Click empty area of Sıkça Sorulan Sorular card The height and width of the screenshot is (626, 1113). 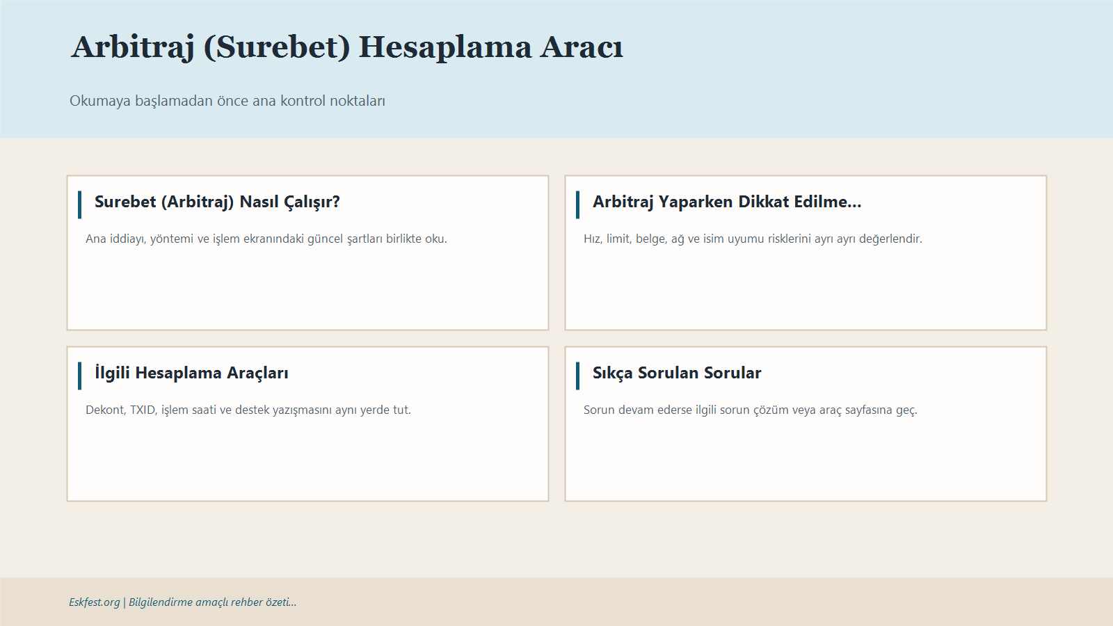click(x=806, y=459)
